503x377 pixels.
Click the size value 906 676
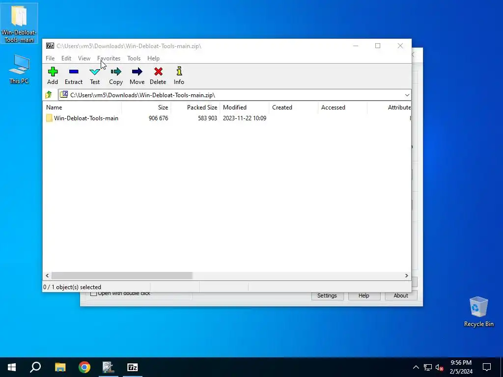coord(159,118)
